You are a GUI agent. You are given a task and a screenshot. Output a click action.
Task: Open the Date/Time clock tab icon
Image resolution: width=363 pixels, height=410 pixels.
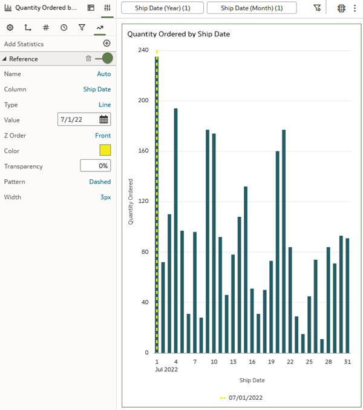tap(64, 27)
